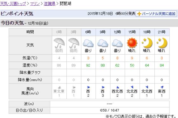178x118 pixels.
Task: Open the 天気・災害トップ breadcrumb link
Action: coord(13,3)
